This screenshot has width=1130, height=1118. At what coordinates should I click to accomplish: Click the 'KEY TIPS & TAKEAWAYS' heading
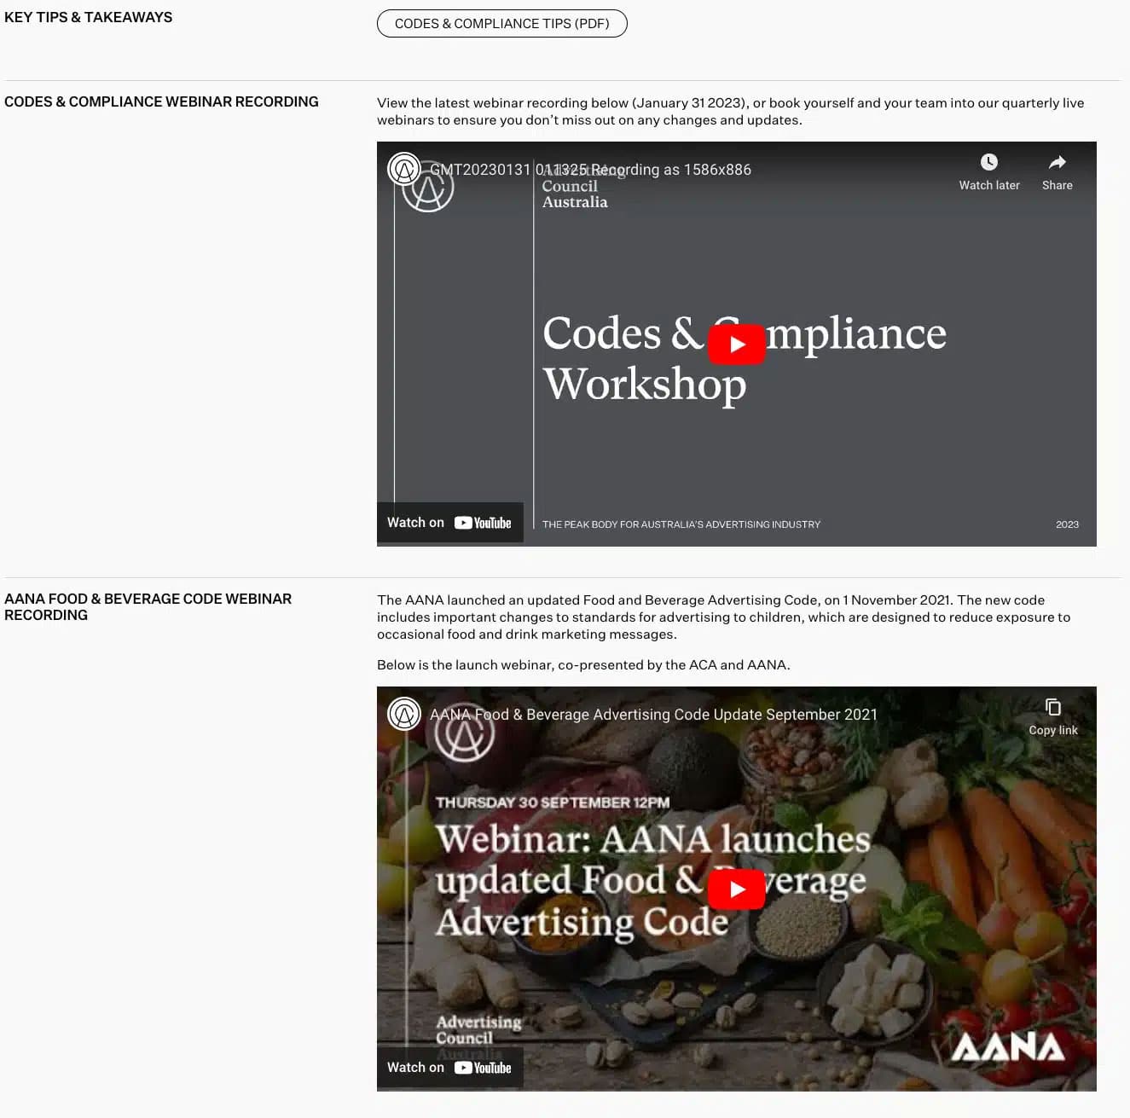(x=89, y=17)
